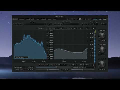The height and width of the screenshot is (90, 120).
Task: Click the Tone gain knob
Action: tap(102, 36)
